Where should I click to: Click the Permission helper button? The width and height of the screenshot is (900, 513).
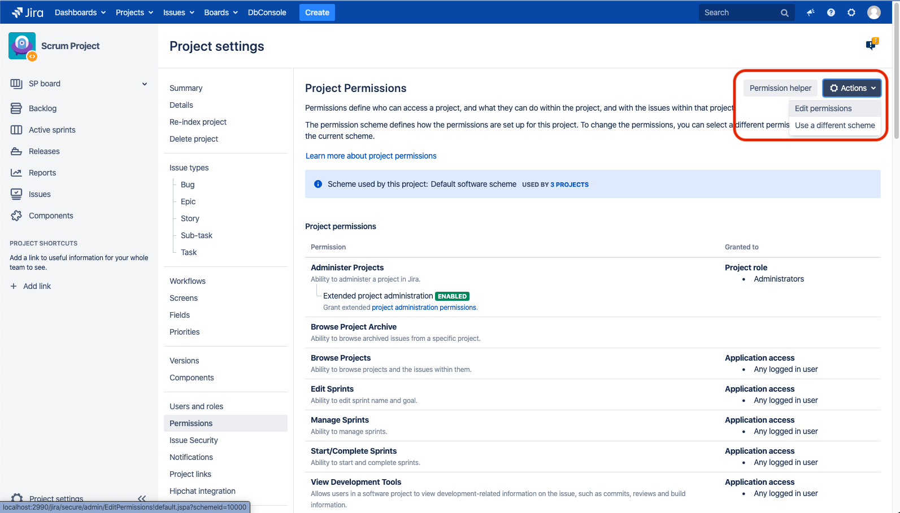point(780,88)
